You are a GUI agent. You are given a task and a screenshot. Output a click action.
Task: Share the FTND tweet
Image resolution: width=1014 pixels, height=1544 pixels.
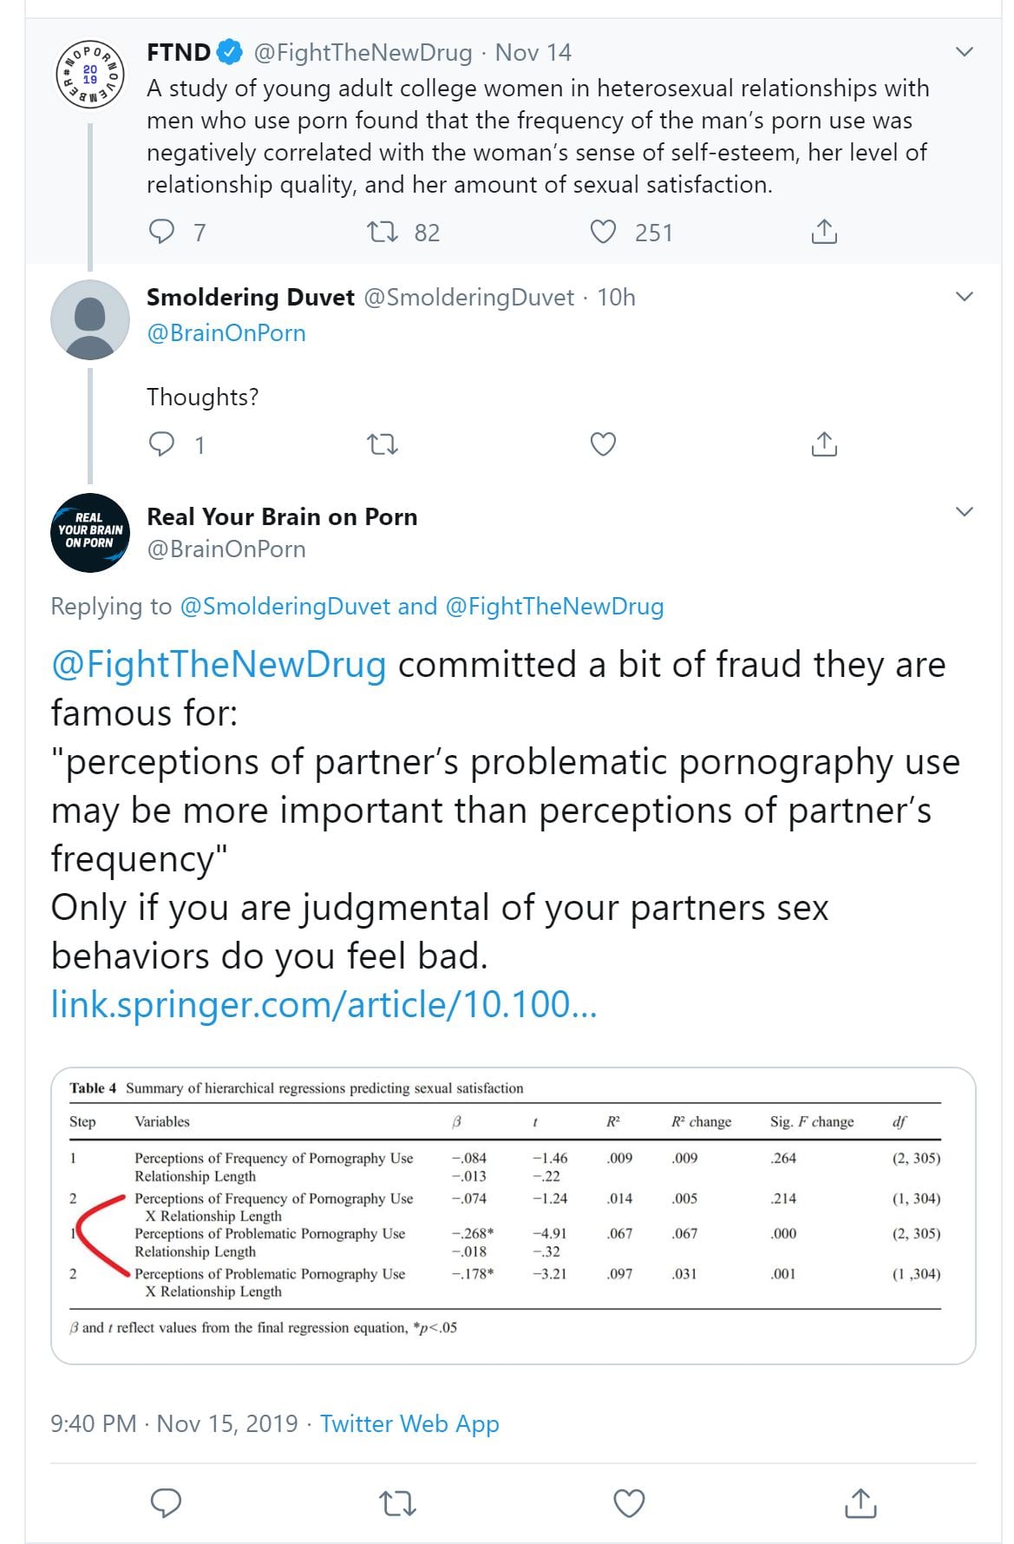coord(823,232)
